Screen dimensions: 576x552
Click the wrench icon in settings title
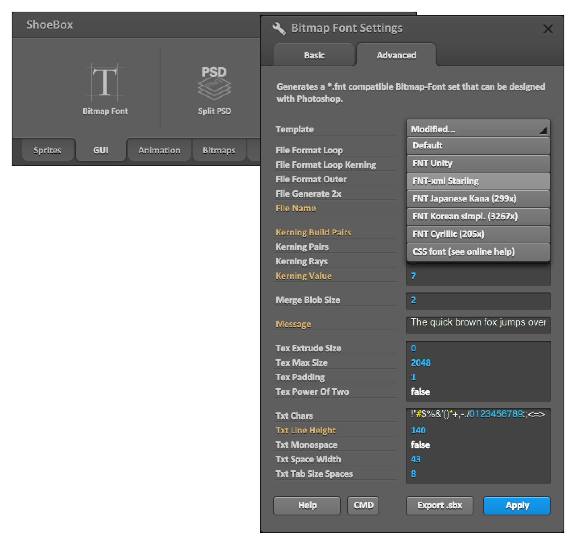[x=279, y=28]
